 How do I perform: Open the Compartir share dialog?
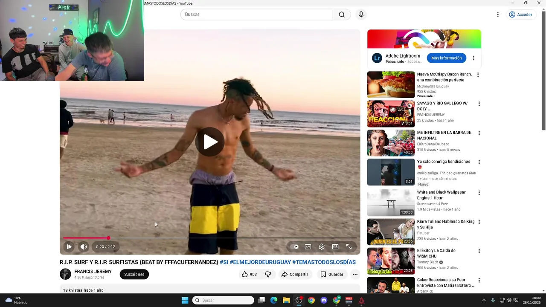294,274
